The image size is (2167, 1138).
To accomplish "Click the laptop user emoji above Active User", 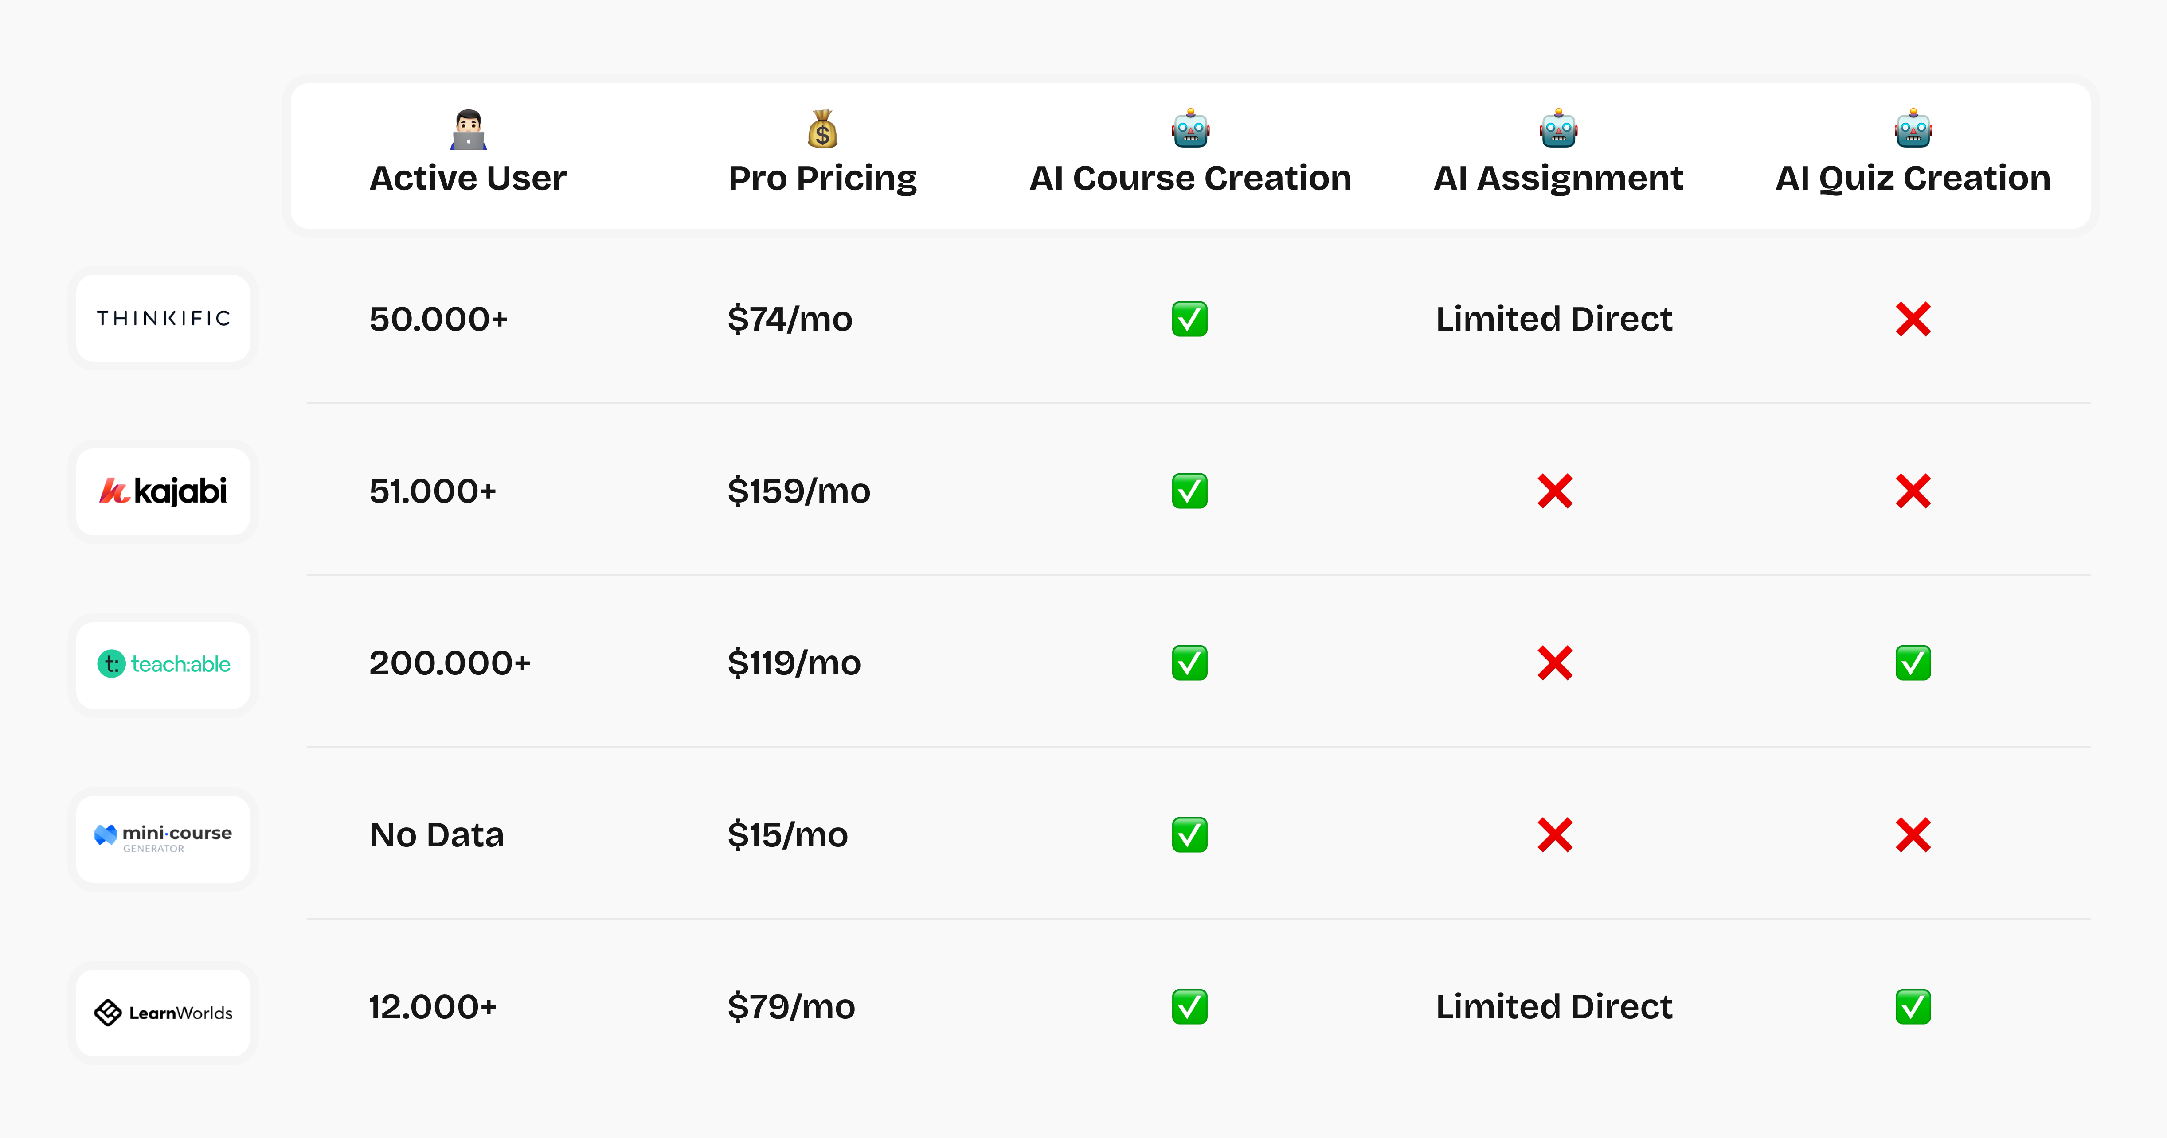I will click(469, 129).
